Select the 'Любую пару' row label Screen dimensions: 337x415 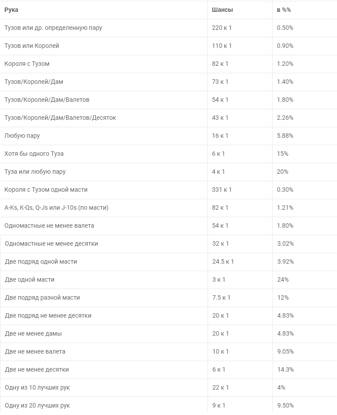pyautogui.click(x=22, y=136)
